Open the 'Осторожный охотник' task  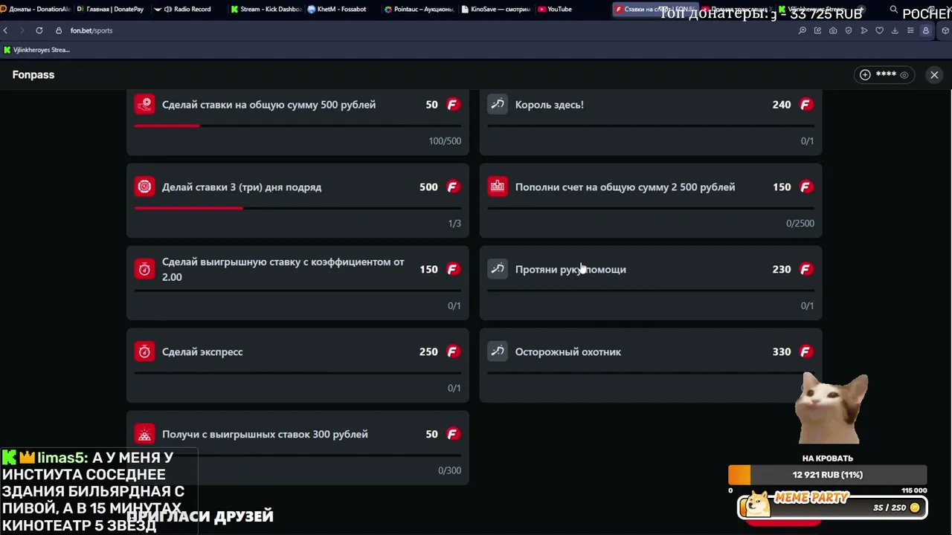coord(651,366)
